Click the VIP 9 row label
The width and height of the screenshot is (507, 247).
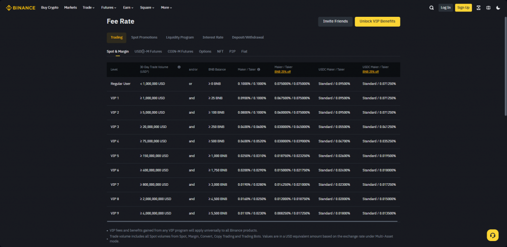pyautogui.click(x=115, y=213)
